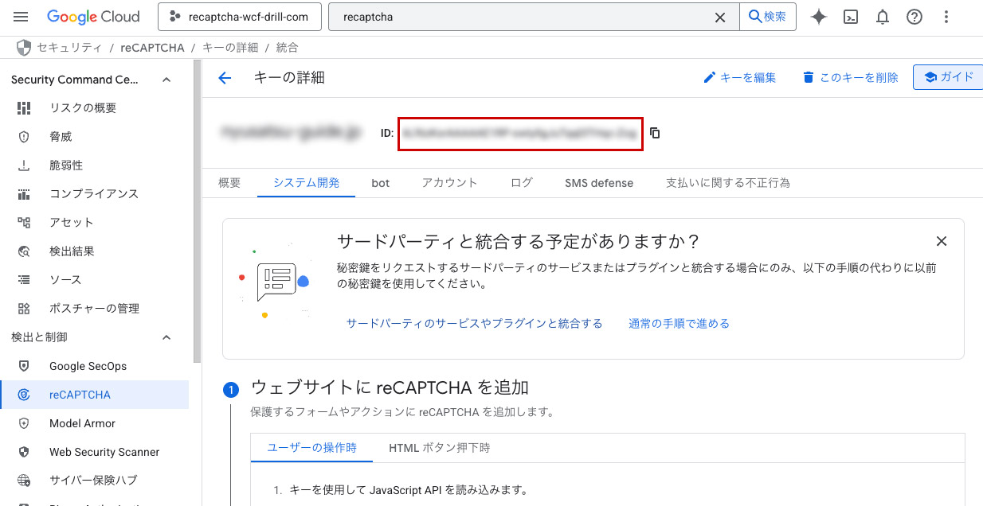
Task: Click the Google Cloud logo
Action: [x=93, y=17]
